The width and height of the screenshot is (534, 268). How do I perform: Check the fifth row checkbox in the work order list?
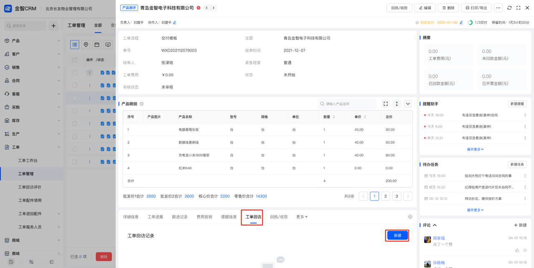(75, 123)
